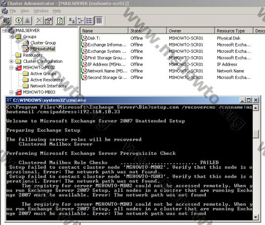Click the Open Connection toolbar icon

tap(7, 21)
